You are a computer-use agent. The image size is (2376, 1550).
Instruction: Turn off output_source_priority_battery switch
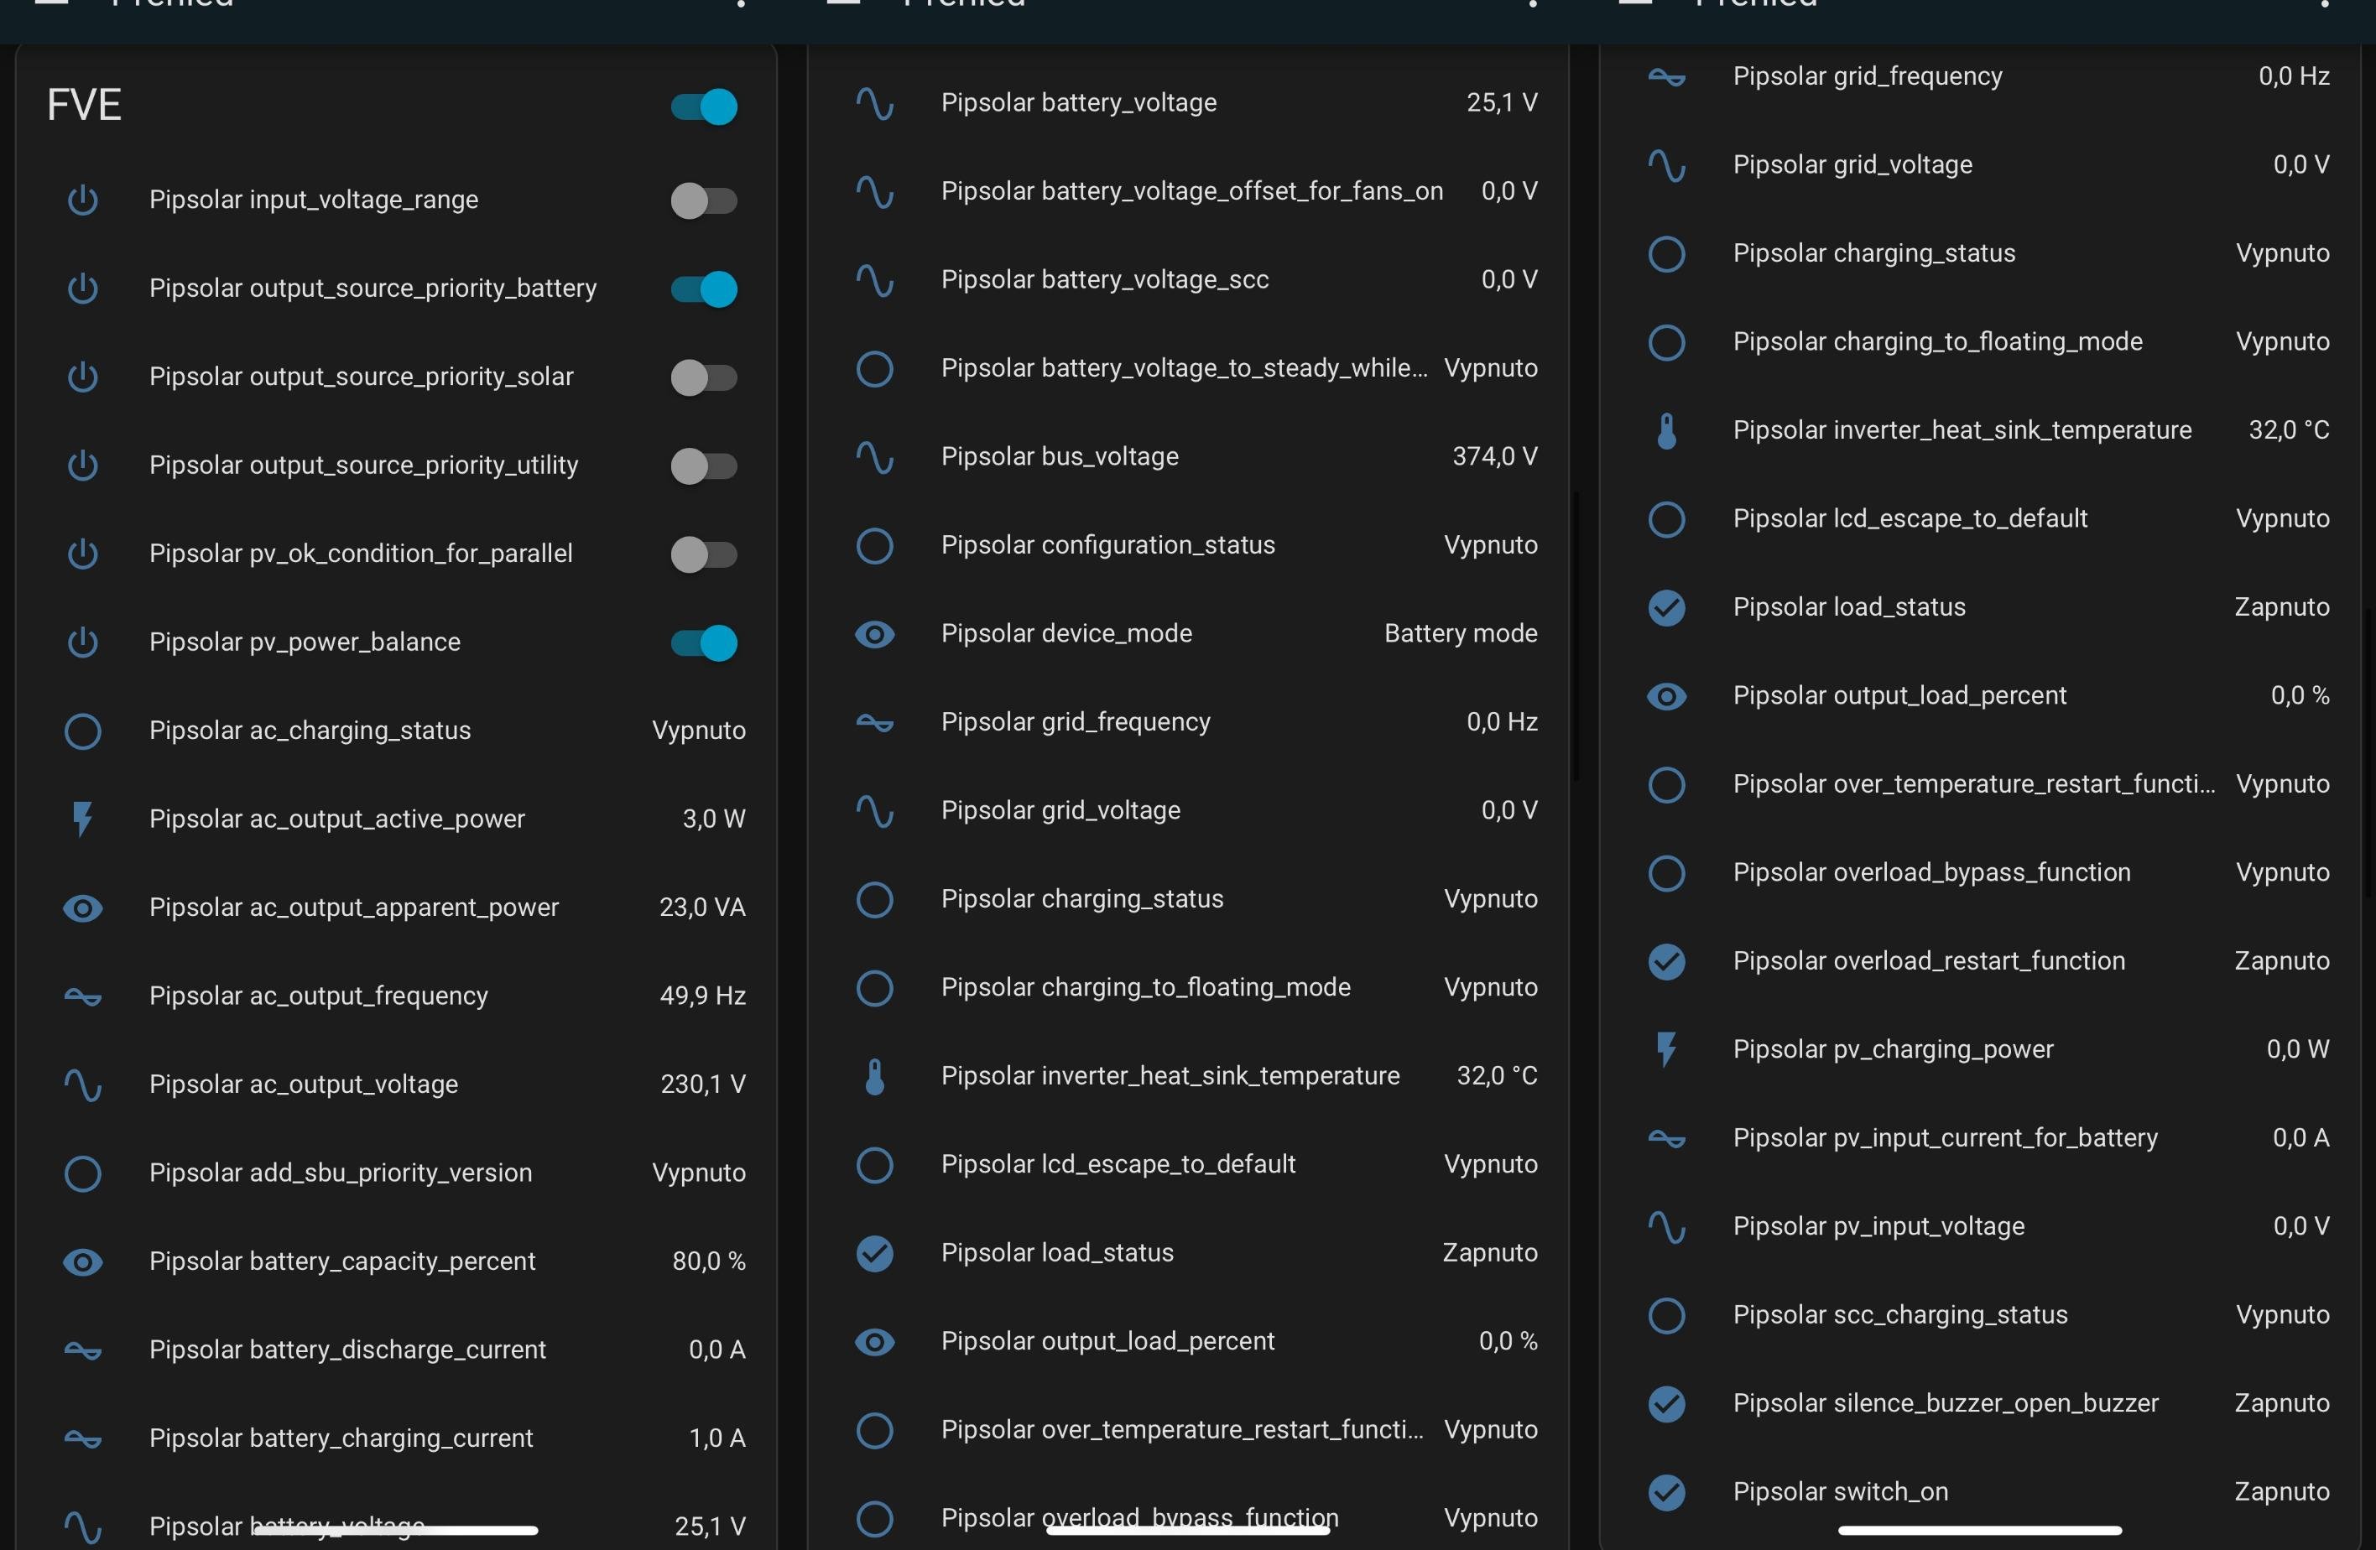point(704,289)
